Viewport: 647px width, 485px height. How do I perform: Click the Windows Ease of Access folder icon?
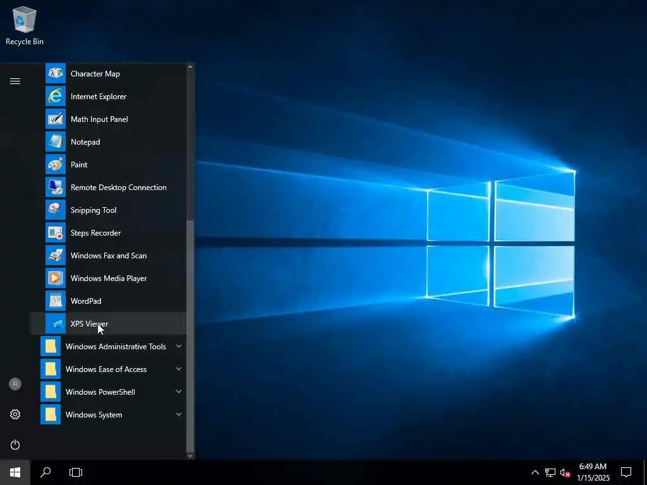[51, 369]
